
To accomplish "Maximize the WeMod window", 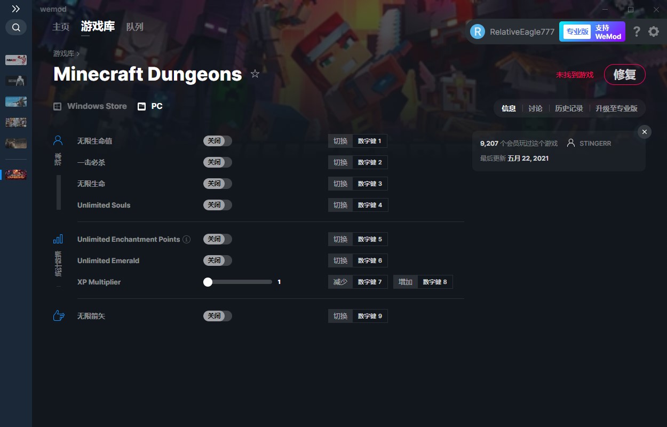I will point(630,9).
